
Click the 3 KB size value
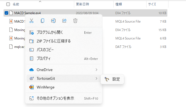pyautogui.click(x=163, y=47)
